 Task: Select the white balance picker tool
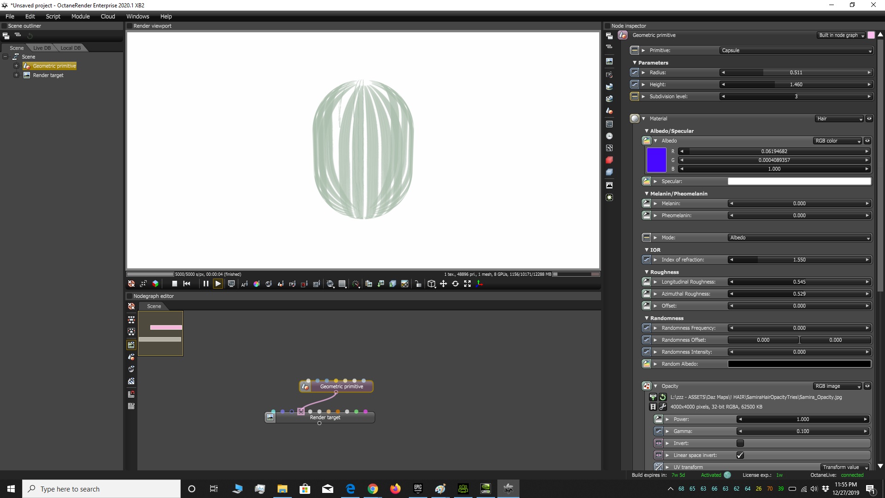click(x=256, y=284)
